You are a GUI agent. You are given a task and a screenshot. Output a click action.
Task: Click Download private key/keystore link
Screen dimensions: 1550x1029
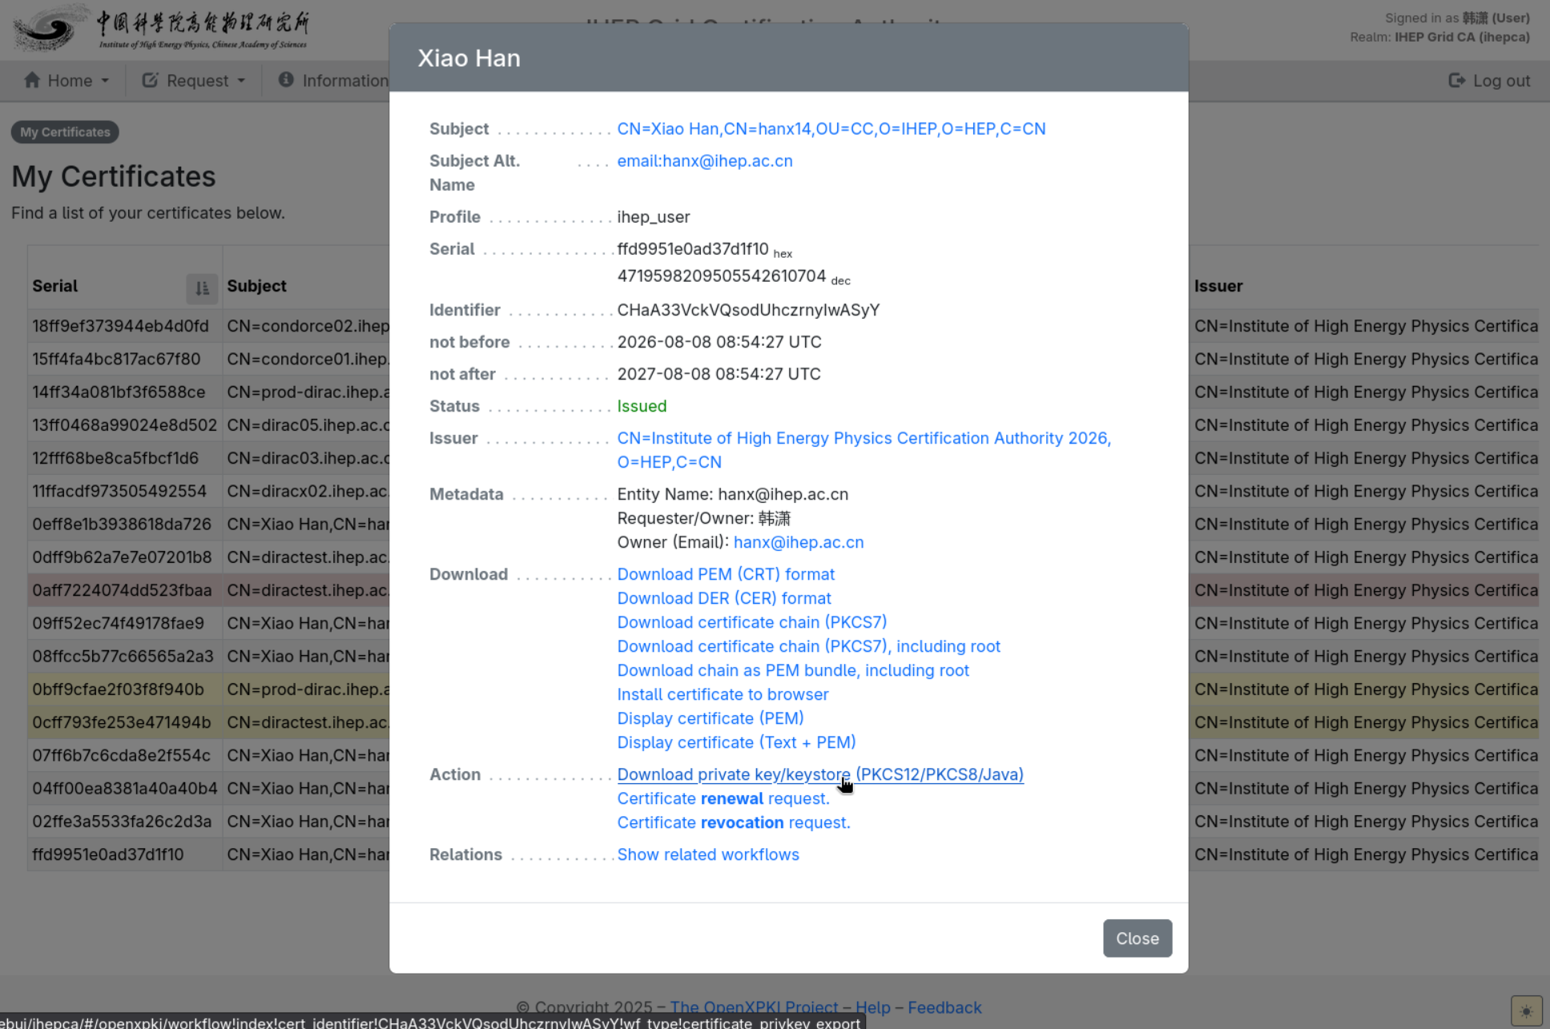[x=819, y=774]
